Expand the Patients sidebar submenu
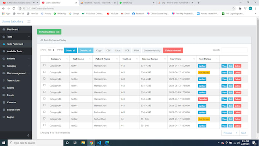Viewport: 259px width, 146px height. [x=29, y=59]
